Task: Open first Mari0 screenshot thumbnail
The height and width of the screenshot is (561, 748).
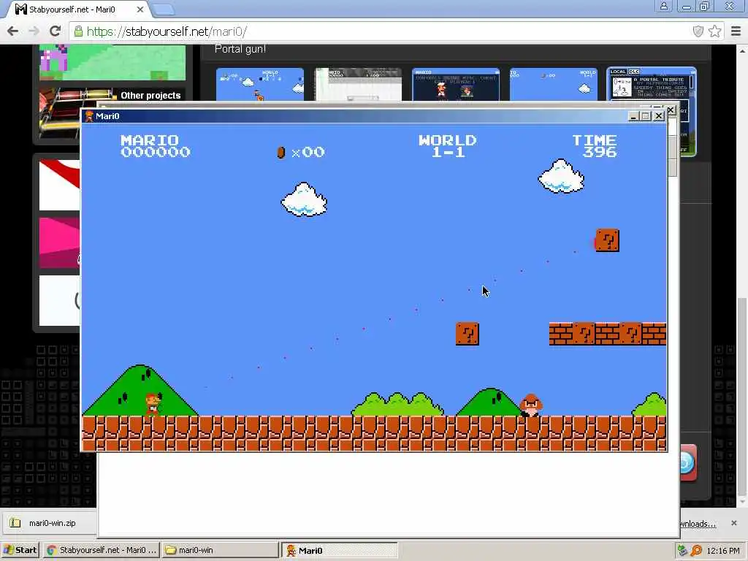Action: pyautogui.click(x=260, y=85)
